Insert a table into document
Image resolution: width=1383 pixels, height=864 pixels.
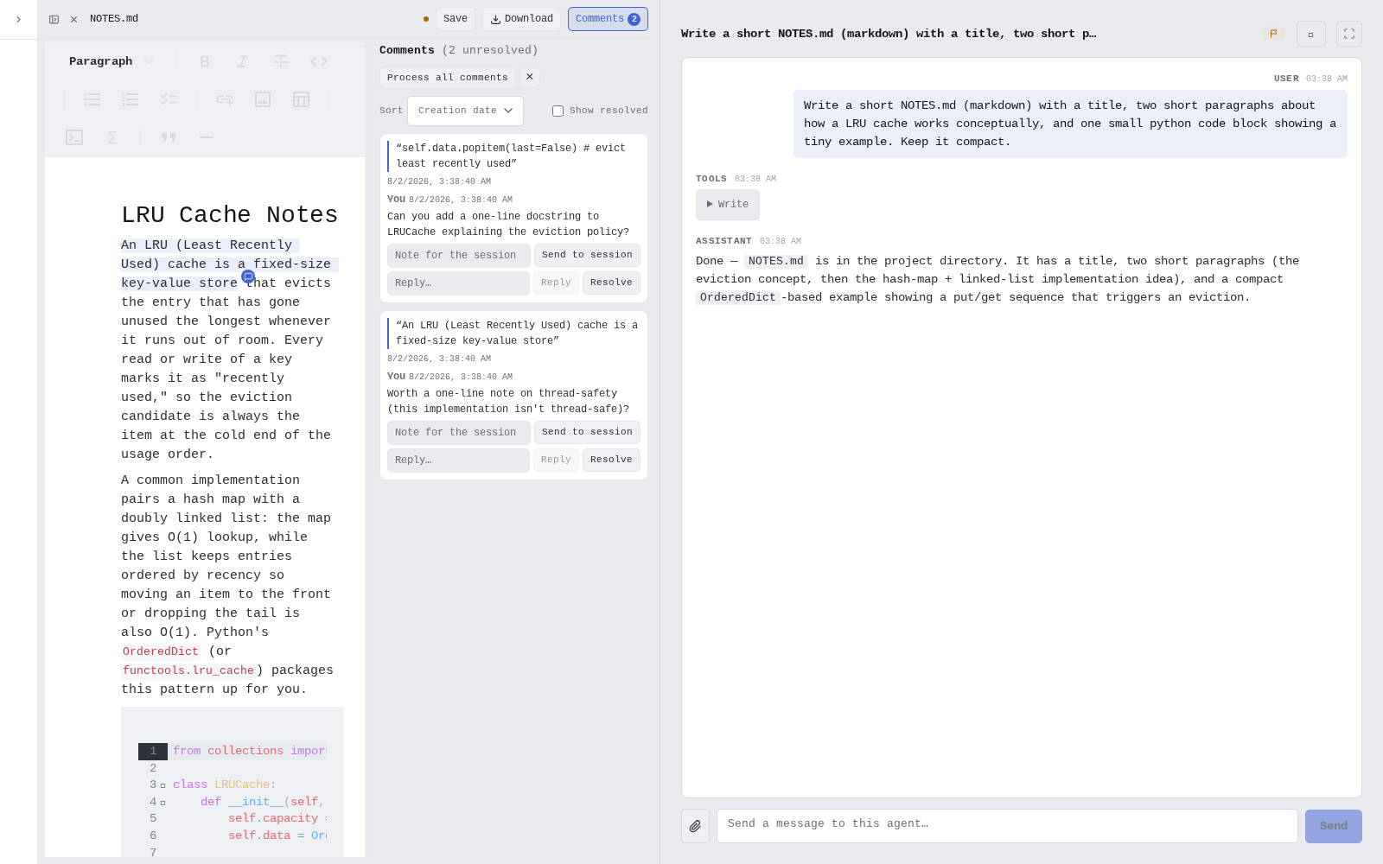(301, 99)
